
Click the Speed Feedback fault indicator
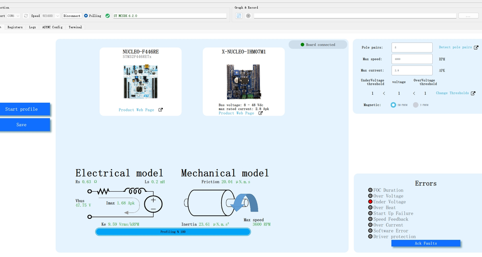pyautogui.click(x=370, y=219)
